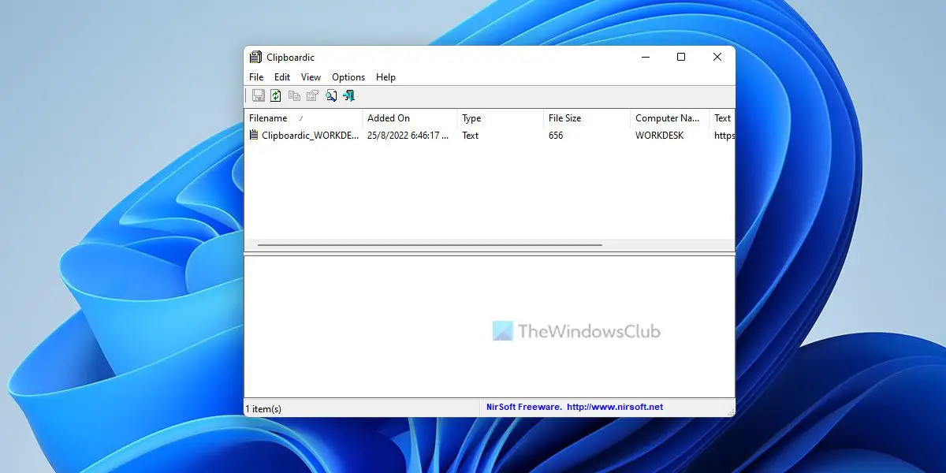Screen dimensions: 946x473
Task: Open the Options menu
Action: click(x=348, y=77)
